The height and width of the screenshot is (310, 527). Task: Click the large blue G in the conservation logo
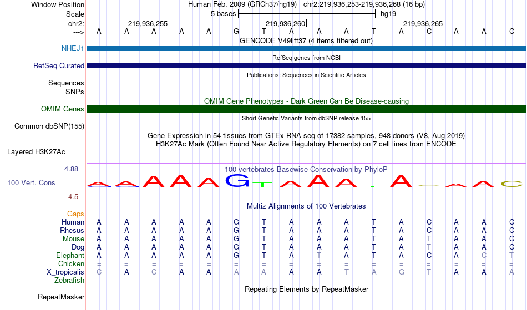(x=237, y=180)
